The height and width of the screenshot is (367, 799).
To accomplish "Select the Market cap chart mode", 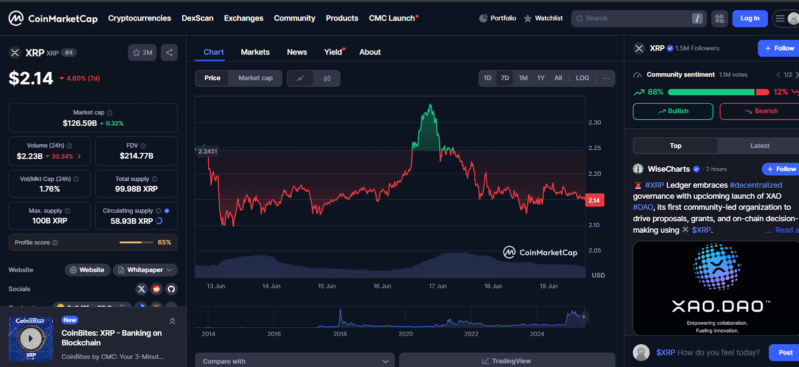I will coord(256,78).
